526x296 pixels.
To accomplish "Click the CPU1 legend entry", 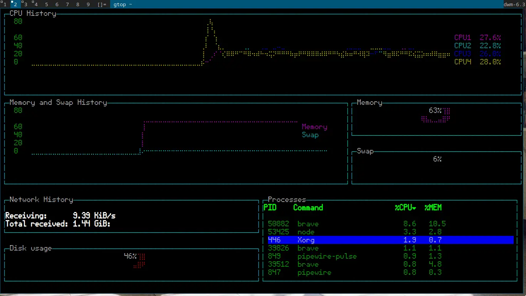I will [x=477, y=38].
